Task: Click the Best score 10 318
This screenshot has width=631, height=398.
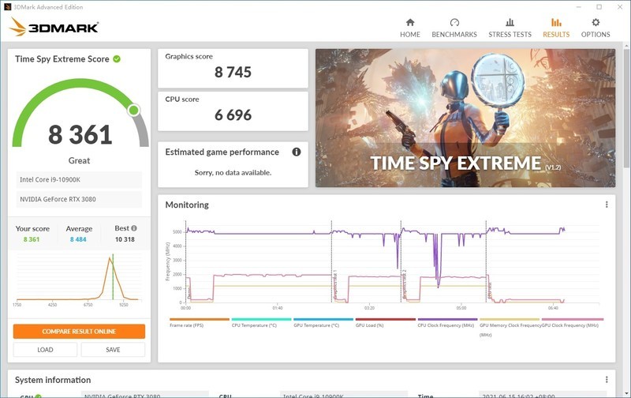Action: click(125, 239)
